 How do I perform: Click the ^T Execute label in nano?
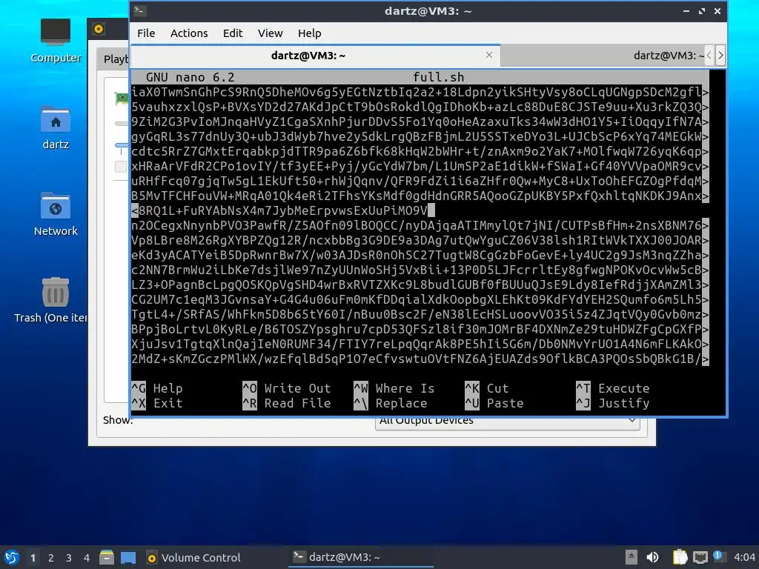612,388
